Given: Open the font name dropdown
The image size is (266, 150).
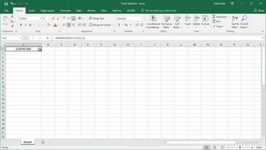Looking at the screenshot, I should tap(40, 18).
